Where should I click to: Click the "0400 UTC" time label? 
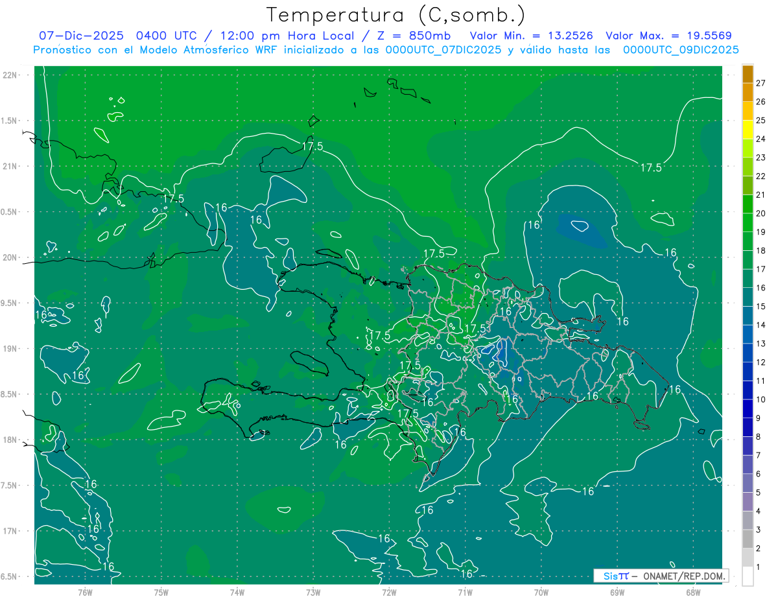tap(169, 36)
